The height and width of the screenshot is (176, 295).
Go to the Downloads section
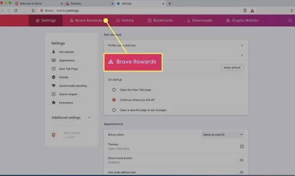199,20
